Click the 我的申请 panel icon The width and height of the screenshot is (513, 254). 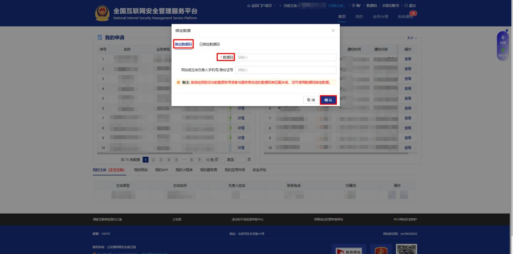(x=100, y=38)
